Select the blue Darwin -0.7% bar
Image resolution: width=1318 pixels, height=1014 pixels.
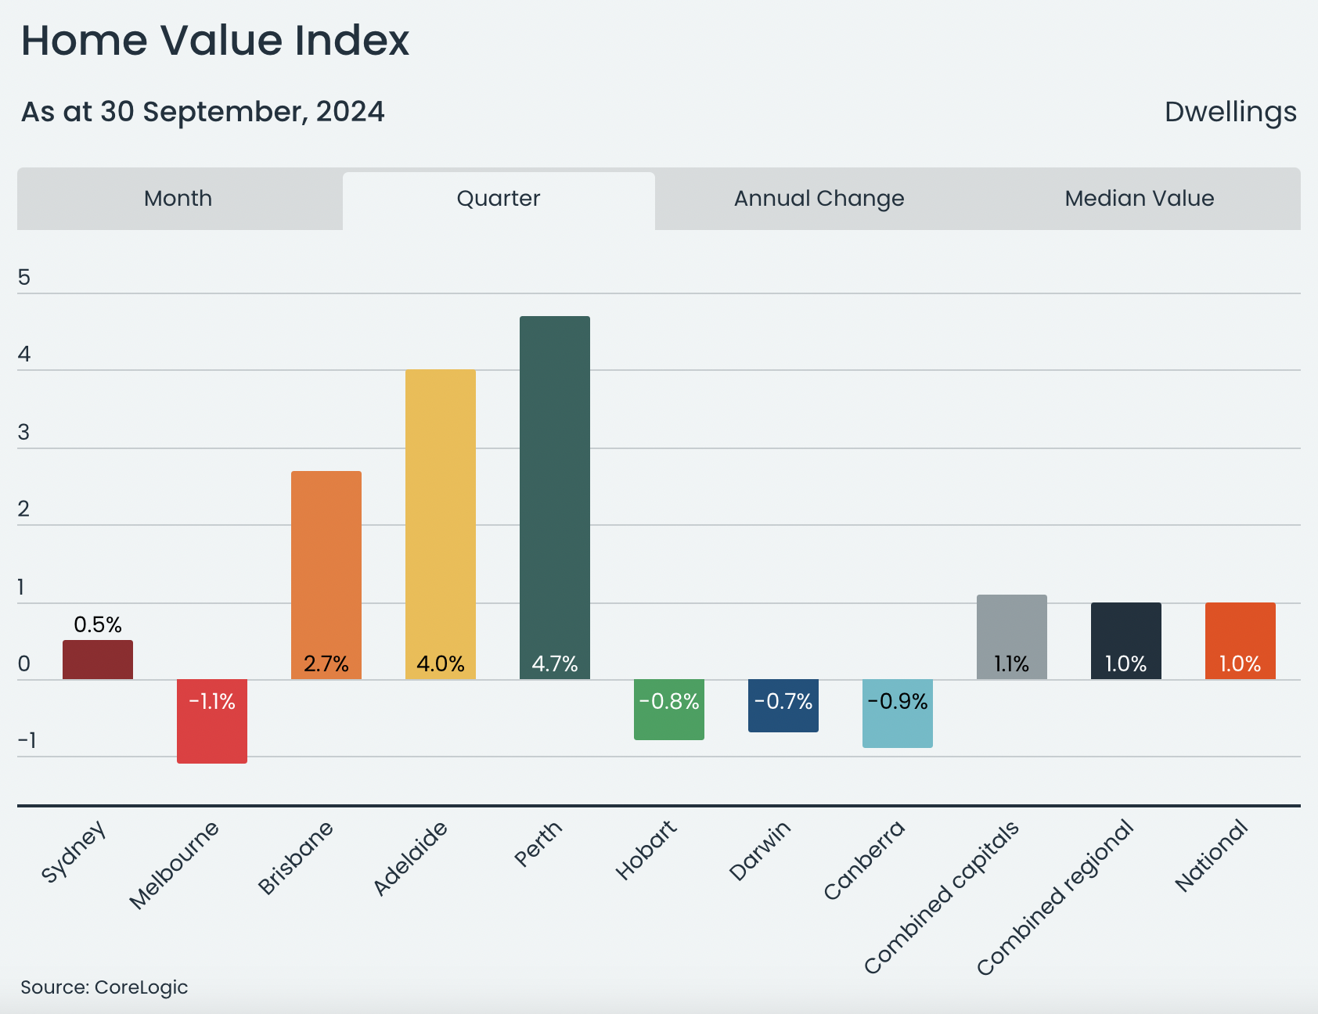pos(783,706)
